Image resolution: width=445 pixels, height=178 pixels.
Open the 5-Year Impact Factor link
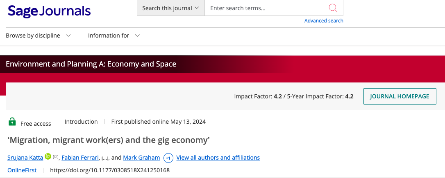(x=320, y=97)
